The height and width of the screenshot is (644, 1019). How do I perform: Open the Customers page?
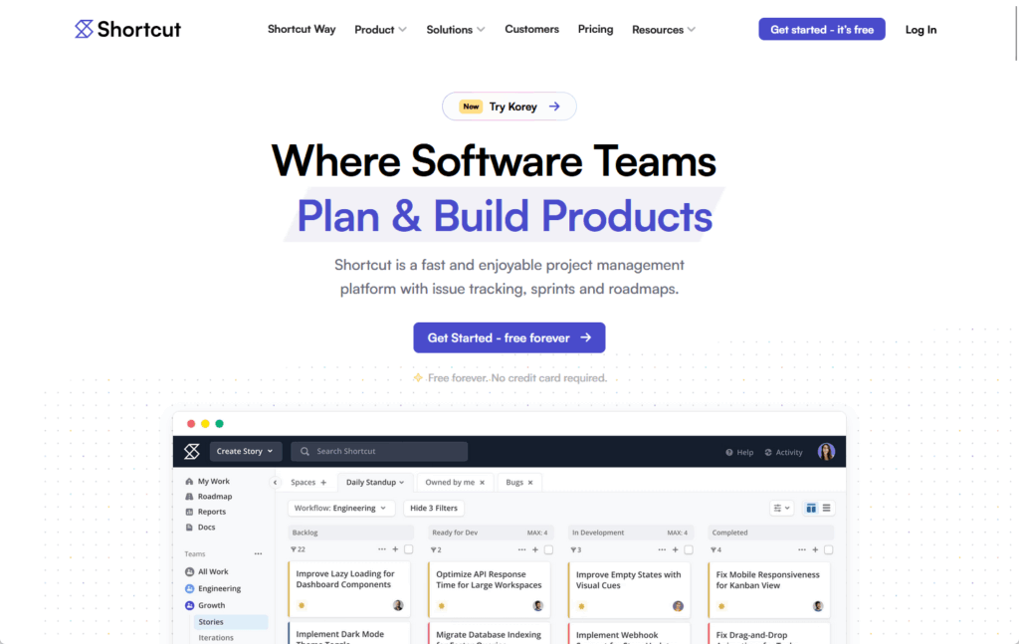[x=531, y=29]
